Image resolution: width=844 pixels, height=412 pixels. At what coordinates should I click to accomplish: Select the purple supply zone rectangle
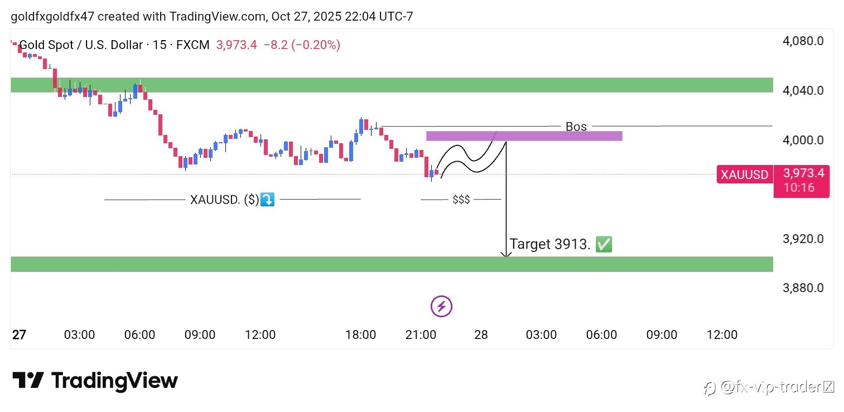click(523, 136)
